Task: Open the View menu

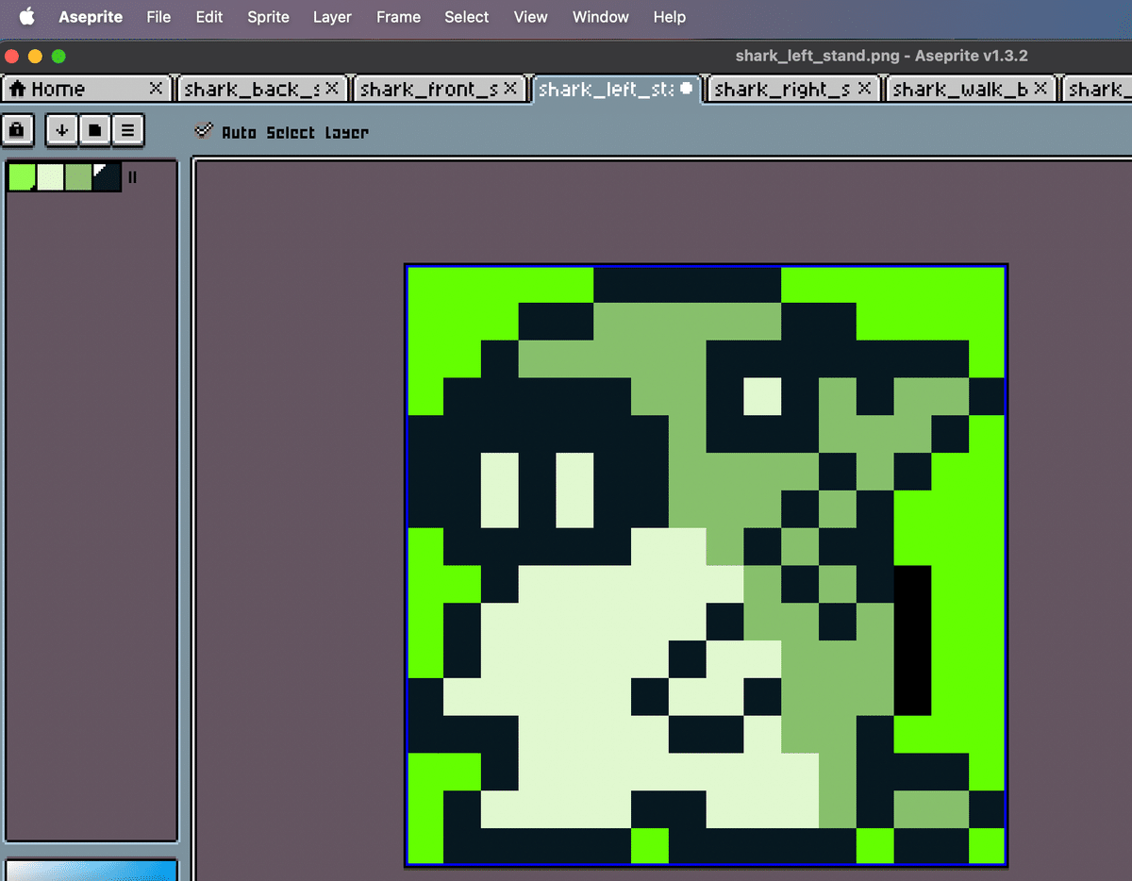Action: coord(531,17)
